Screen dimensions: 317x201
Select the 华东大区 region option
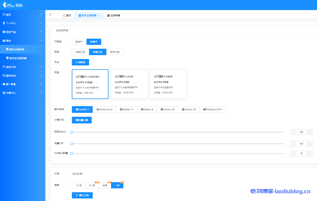[80, 52]
